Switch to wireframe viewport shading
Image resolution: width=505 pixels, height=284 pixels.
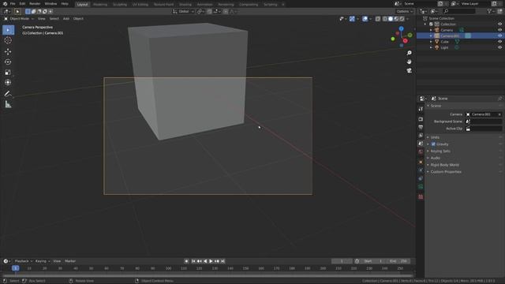tap(385, 19)
